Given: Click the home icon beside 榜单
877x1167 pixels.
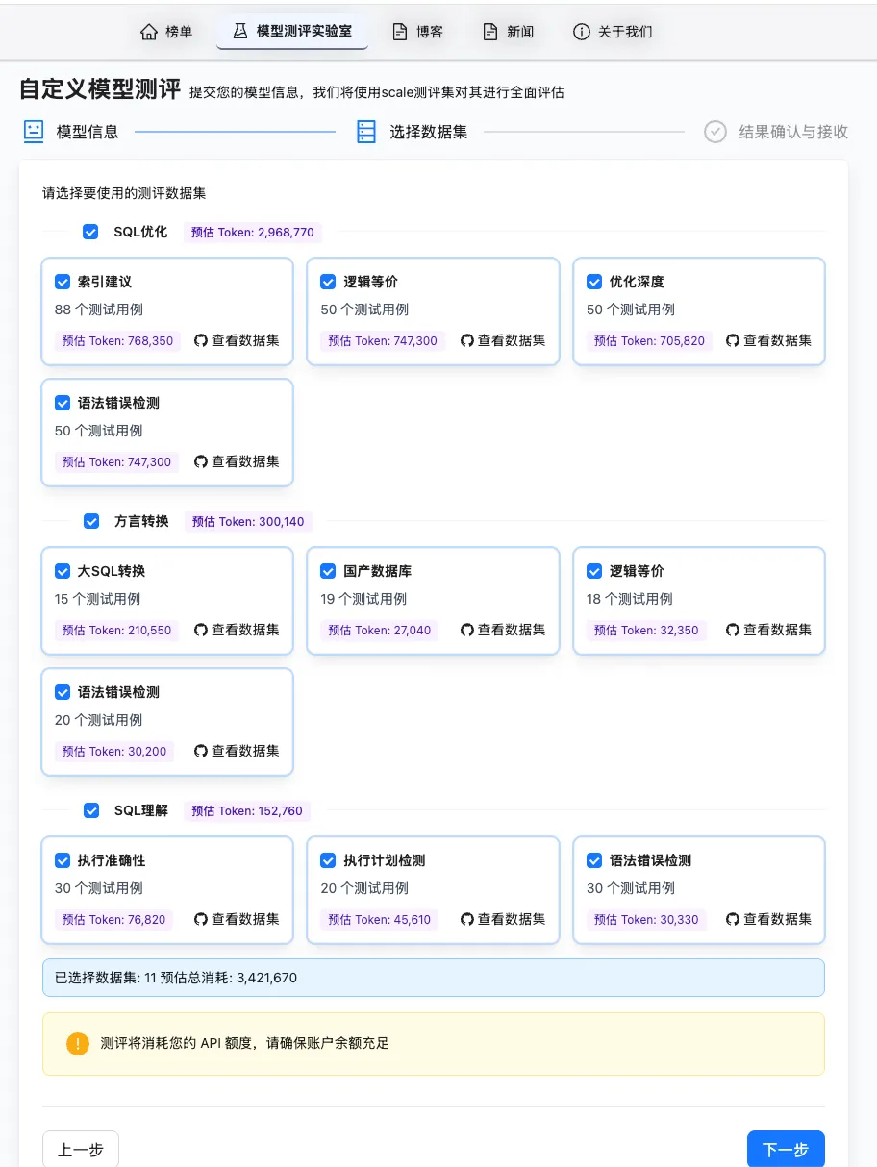Looking at the screenshot, I should click(x=148, y=32).
